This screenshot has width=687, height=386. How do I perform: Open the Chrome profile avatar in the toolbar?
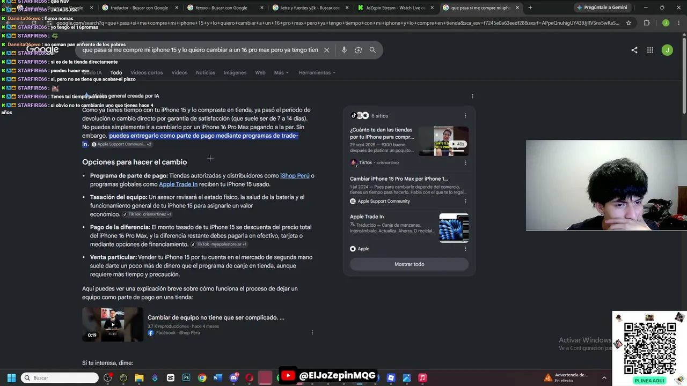click(x=666, y=23)
